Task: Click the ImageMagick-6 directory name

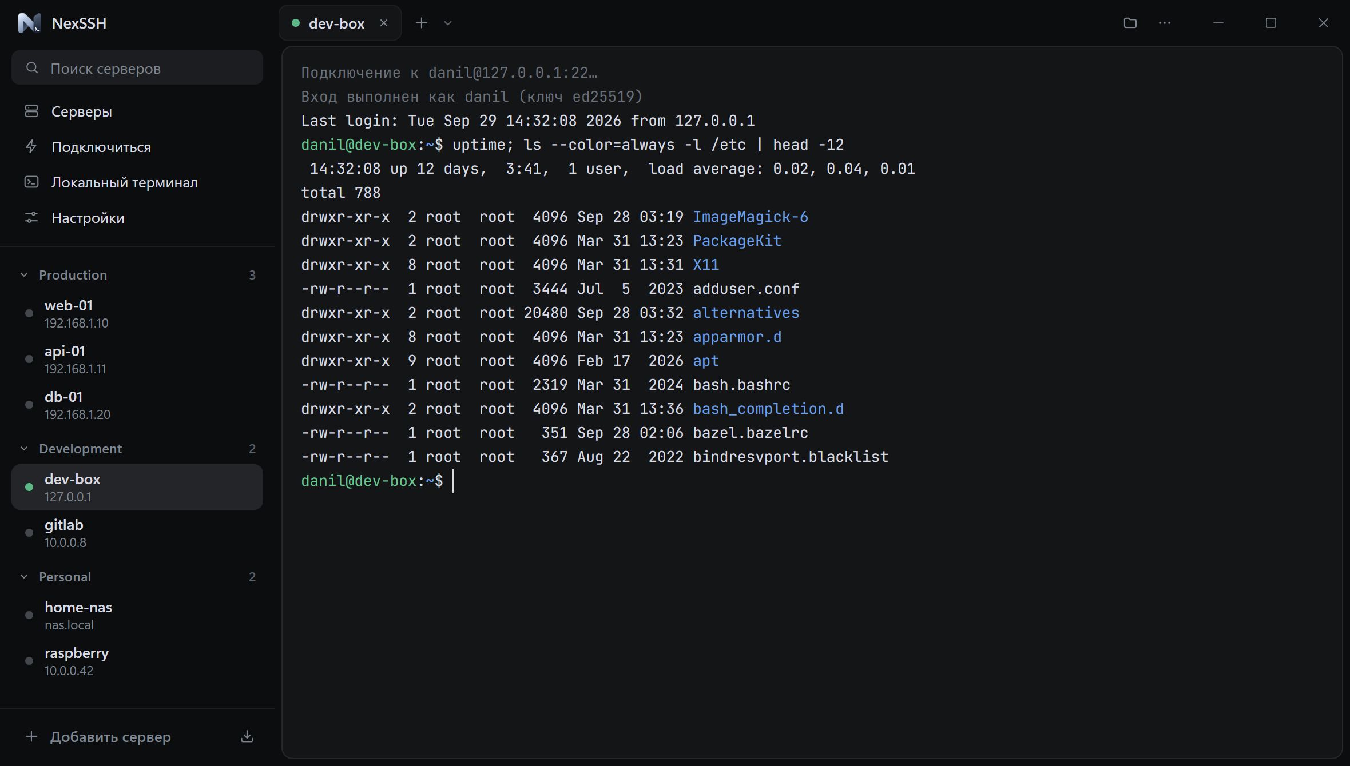Action: click(751, 217)
